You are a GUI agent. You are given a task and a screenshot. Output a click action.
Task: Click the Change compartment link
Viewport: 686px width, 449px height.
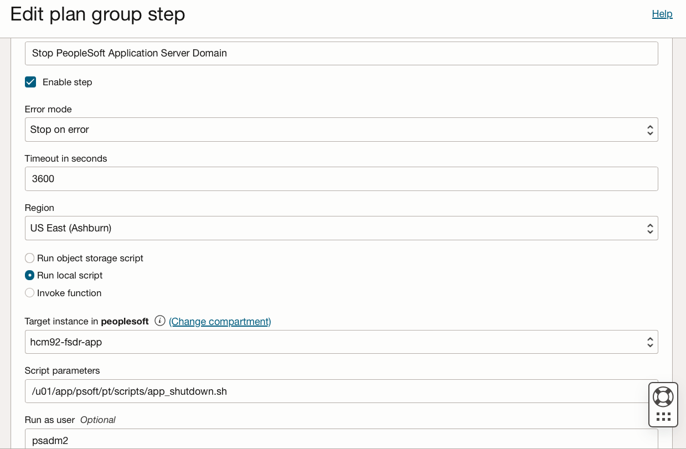pyautogui.click(x=220, y=322)
